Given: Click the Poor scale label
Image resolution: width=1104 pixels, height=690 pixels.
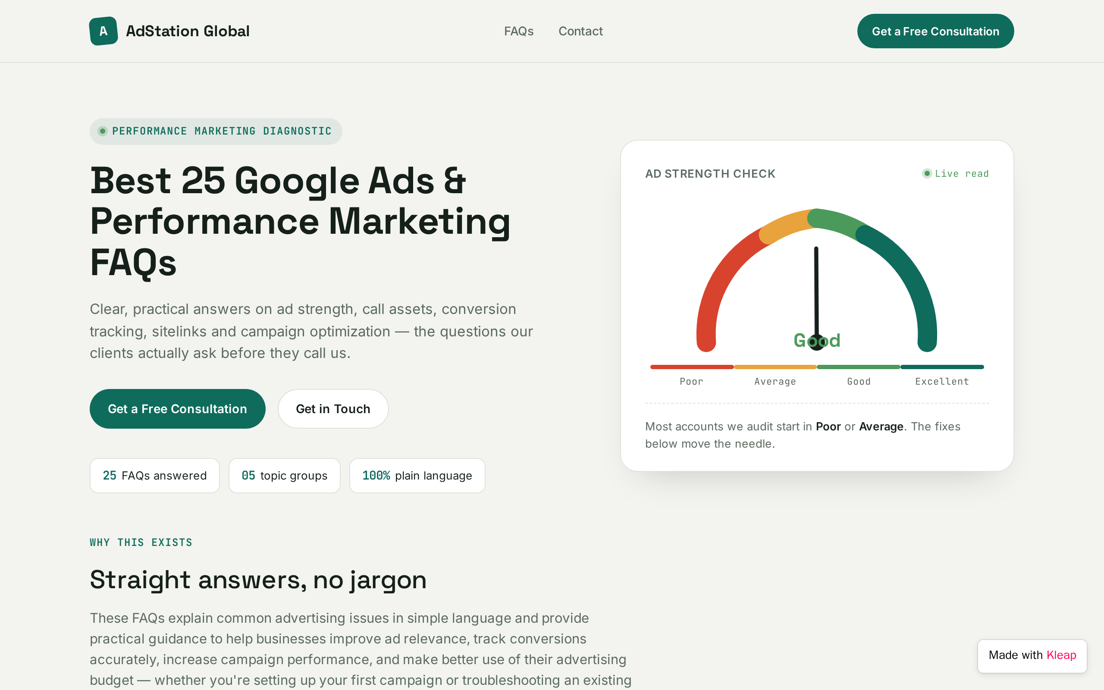Looking at the screenshot, I should [x=692, y=382].
